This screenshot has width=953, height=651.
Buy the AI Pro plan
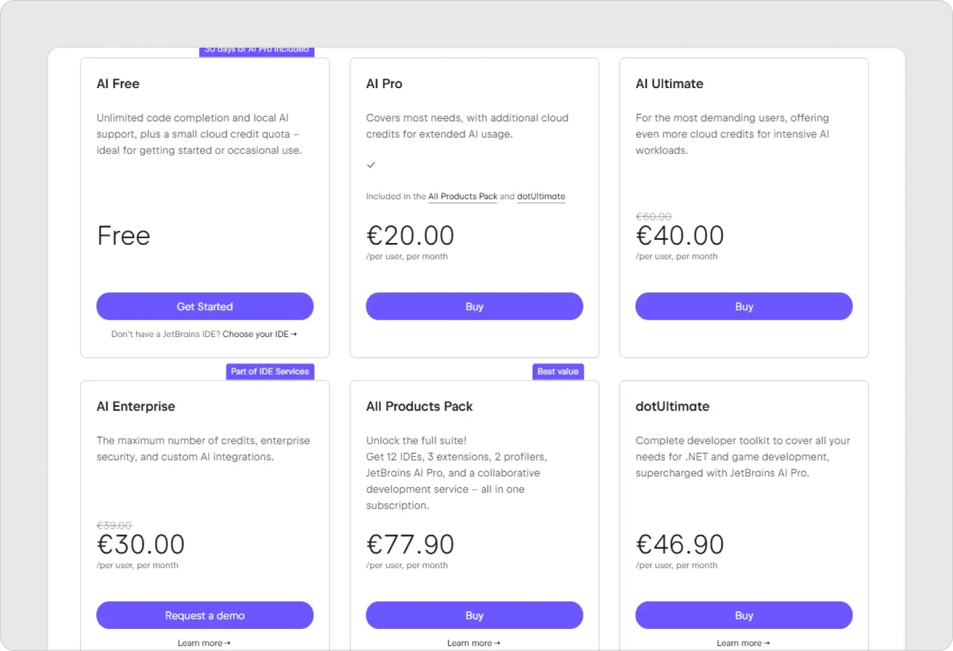[474, 306]
